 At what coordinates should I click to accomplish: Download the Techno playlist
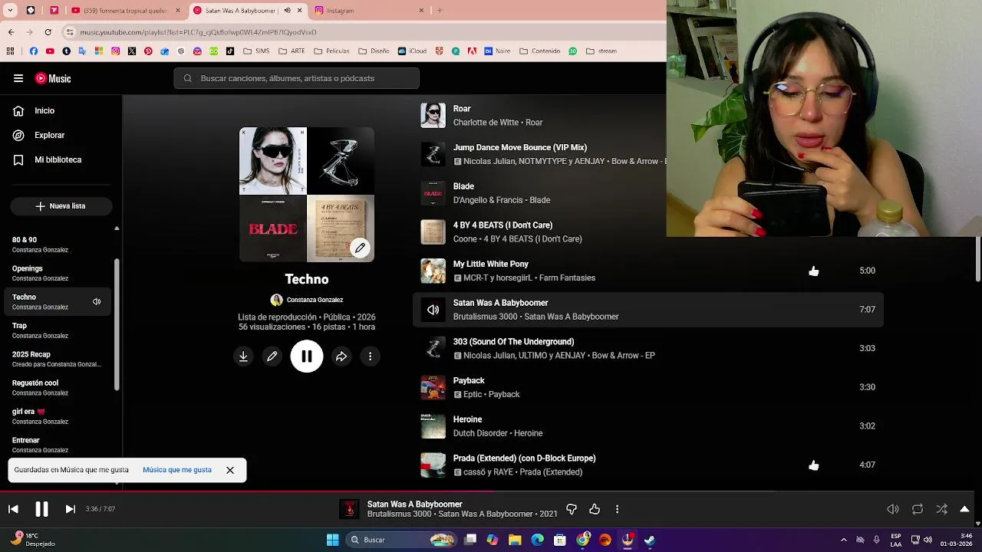click(243, 356)
